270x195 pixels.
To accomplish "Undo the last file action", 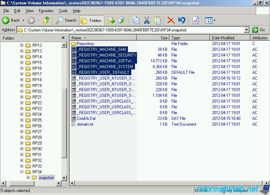I will 182,20.
